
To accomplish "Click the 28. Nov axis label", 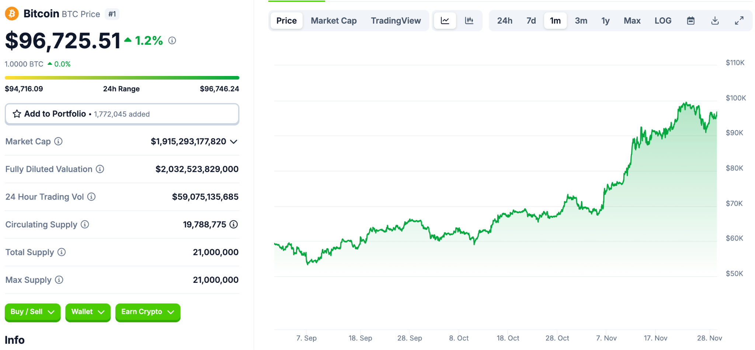I will click(709, 338).
